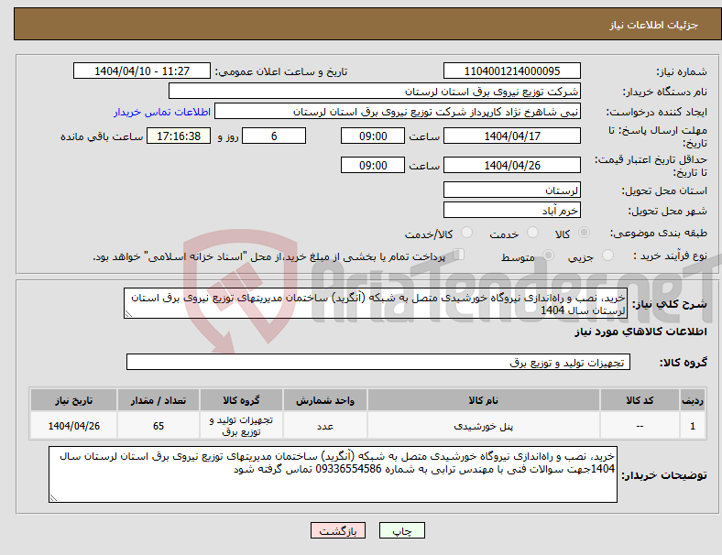Click the واحد شمارش column header
This screenshot has width=722, height=555.
325,400
